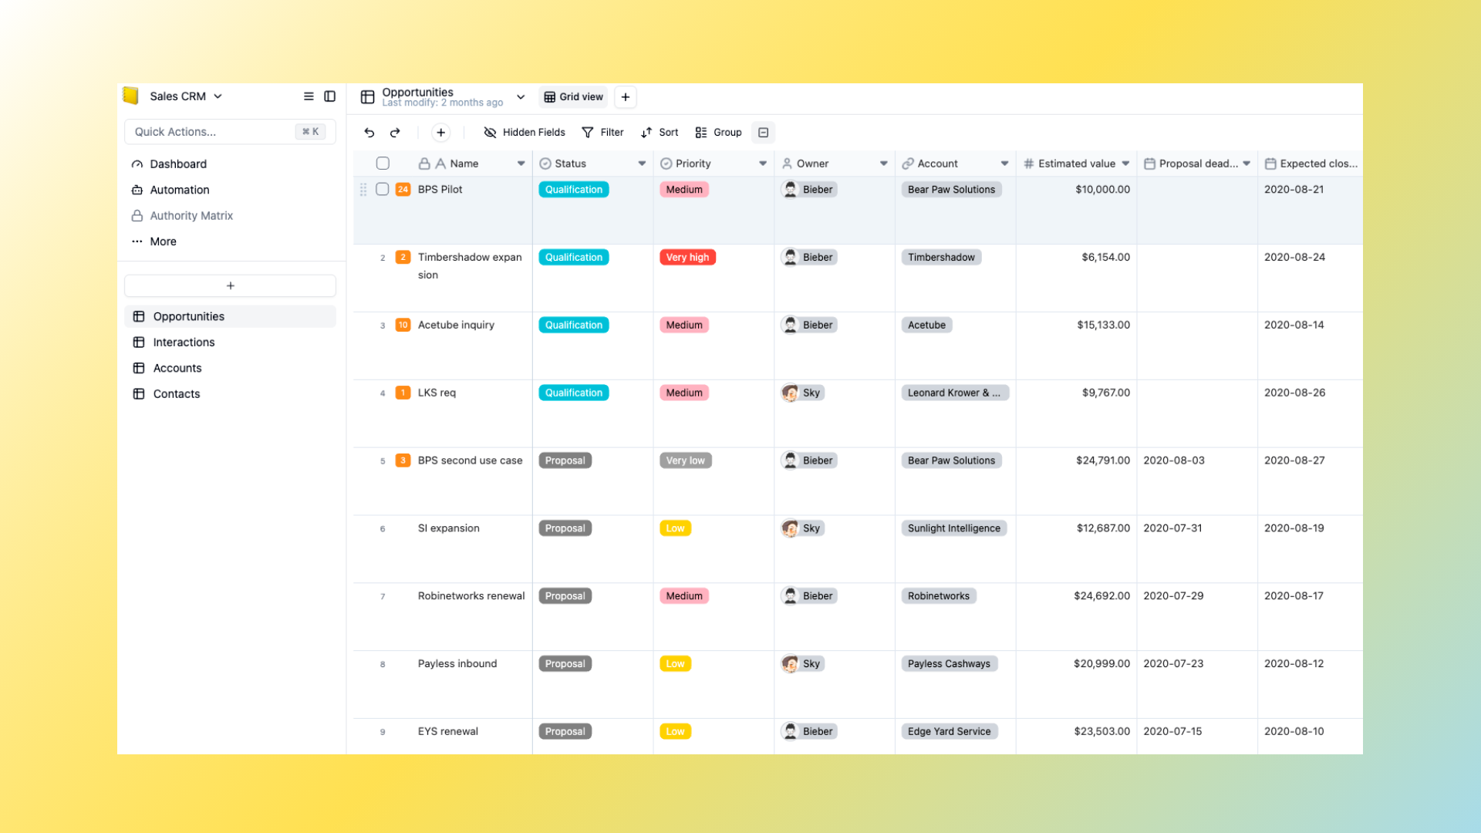Expand the Sales CRM workspace dropdown
1481x833 pixels.
pyautogui.click(x=218, y=96)
